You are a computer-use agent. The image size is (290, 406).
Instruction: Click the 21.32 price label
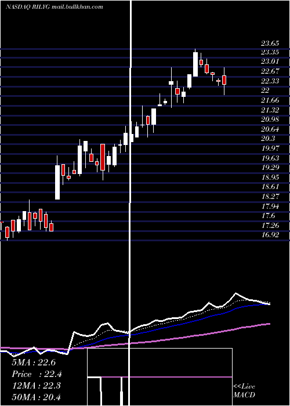point(270,110)
